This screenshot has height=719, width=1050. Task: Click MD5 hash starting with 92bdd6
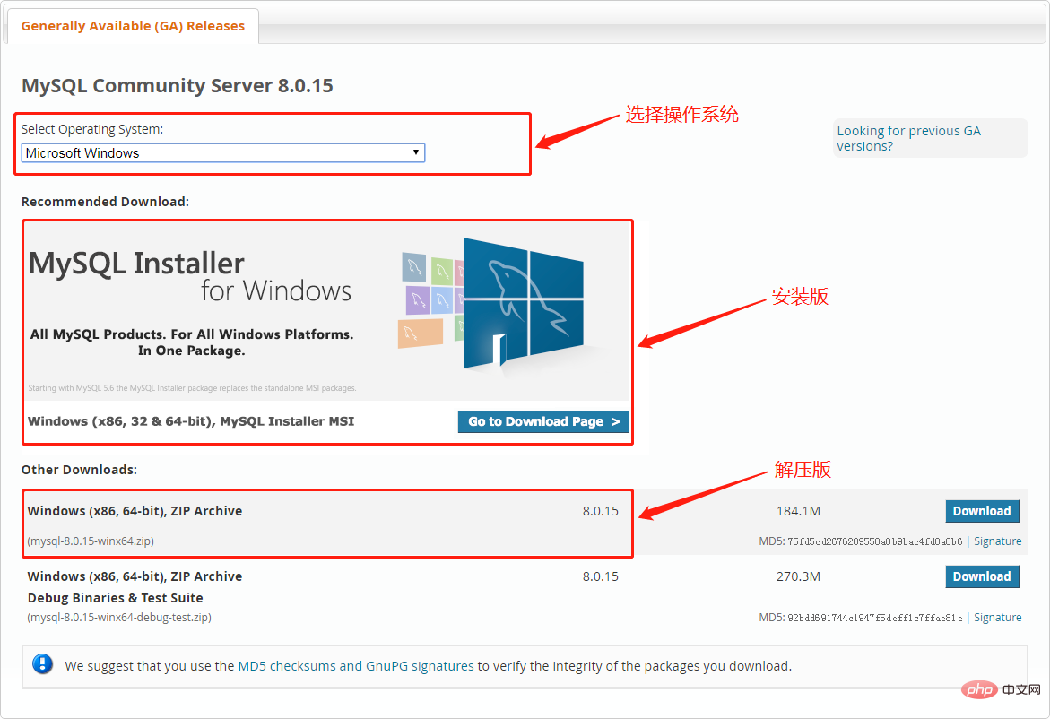click(x=874, y=617)
